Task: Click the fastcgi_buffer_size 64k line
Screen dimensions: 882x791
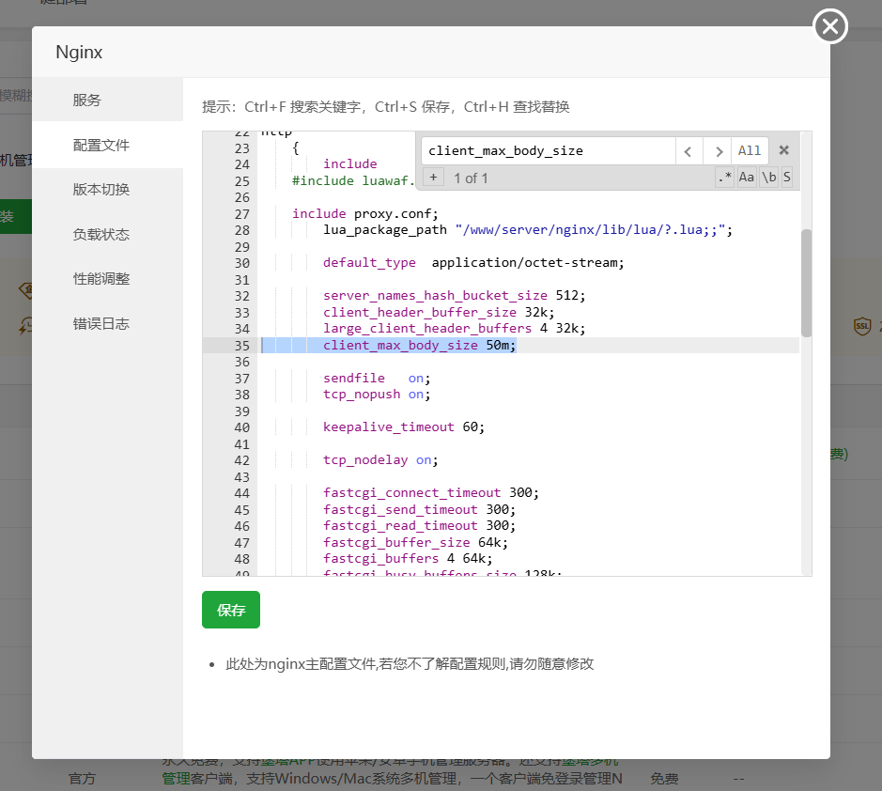Action: [415, 542]
